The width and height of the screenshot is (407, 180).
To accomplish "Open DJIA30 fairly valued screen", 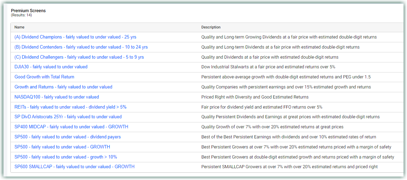I will 51,67.
